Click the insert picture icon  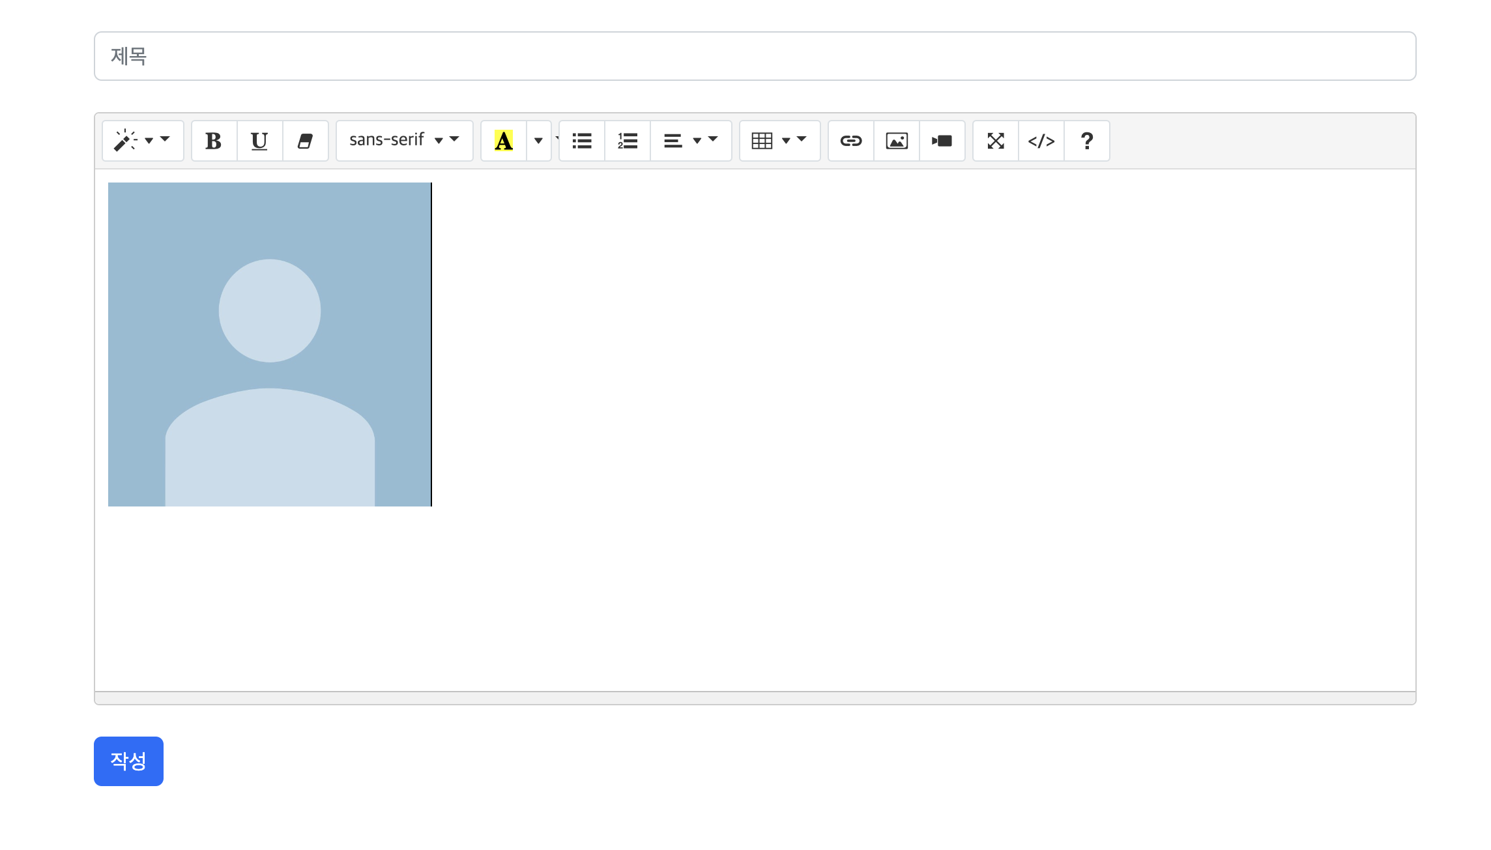[897, 141]
